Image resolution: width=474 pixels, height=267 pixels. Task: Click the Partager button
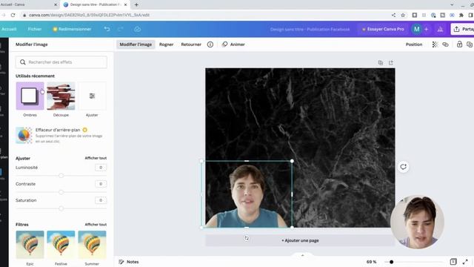pos(462,29)
